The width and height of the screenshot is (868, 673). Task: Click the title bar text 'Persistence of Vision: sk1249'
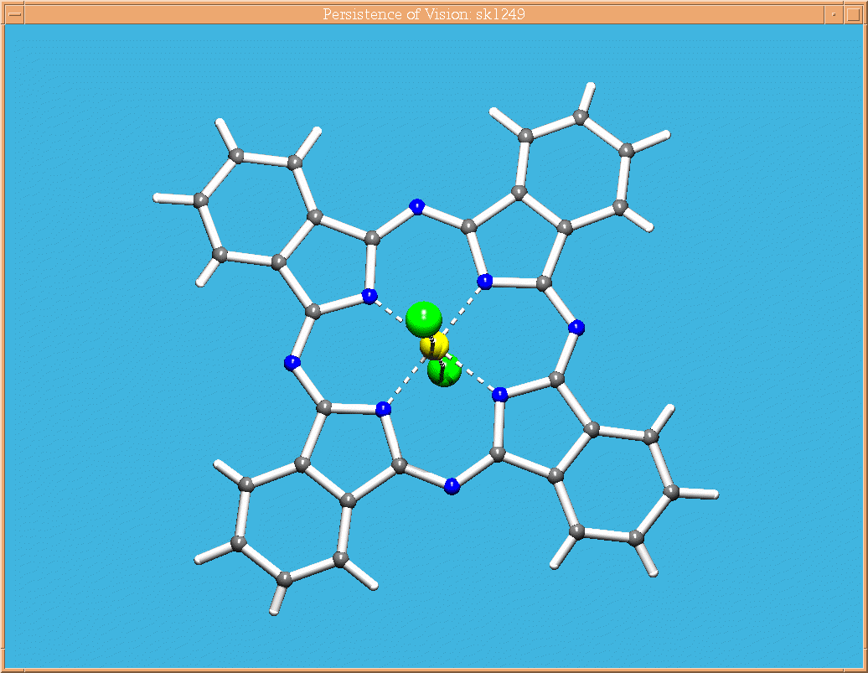tap(423, 14)
